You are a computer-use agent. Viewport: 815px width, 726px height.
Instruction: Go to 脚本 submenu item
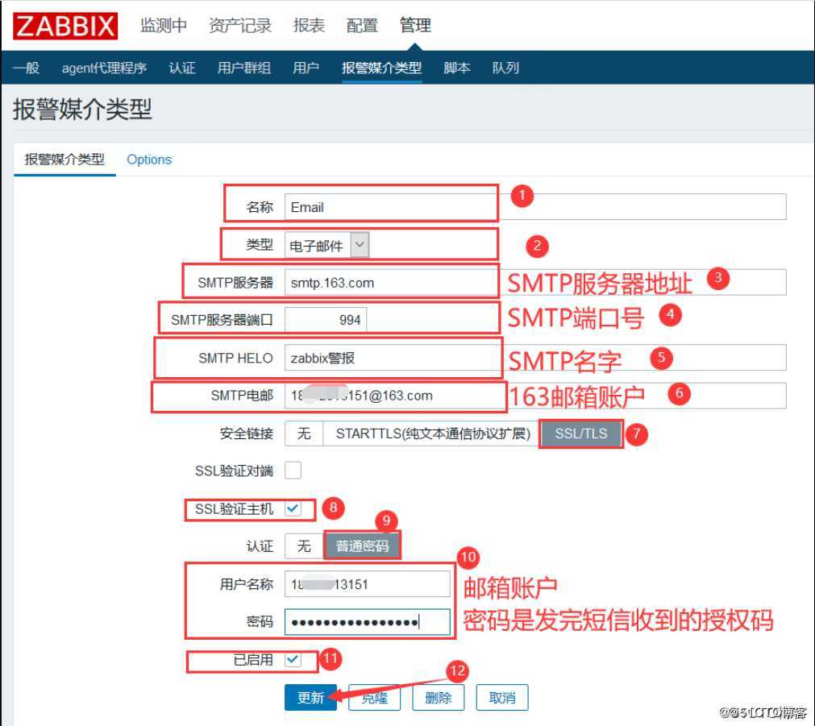[x=457, y=68]
